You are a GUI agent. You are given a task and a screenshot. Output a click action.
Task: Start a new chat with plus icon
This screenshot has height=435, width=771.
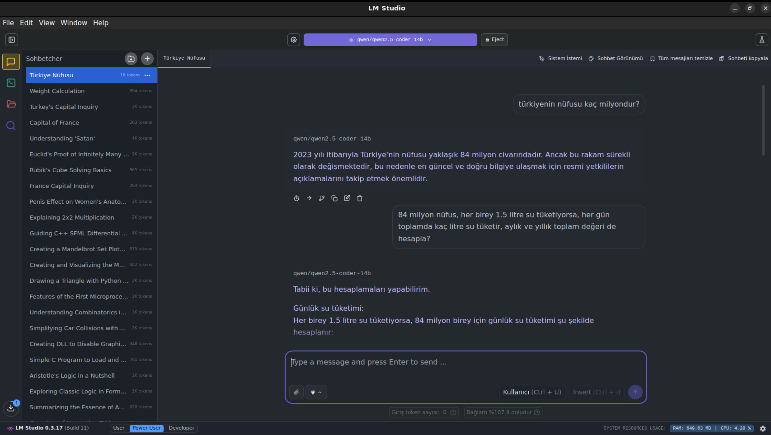click(x=147, y=59)
